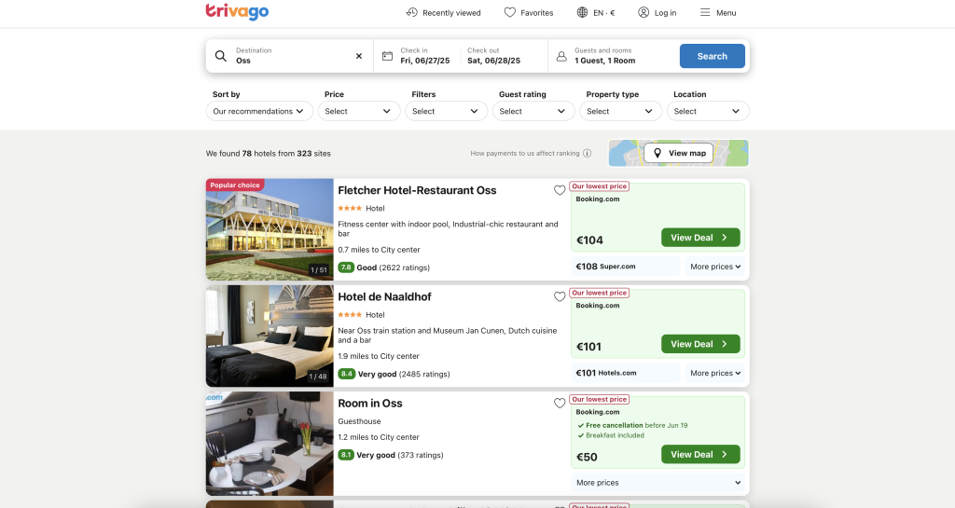This screenshot has height=508, width=955.
Task: Open Favorites from the header
Action: tap(529, 12)
